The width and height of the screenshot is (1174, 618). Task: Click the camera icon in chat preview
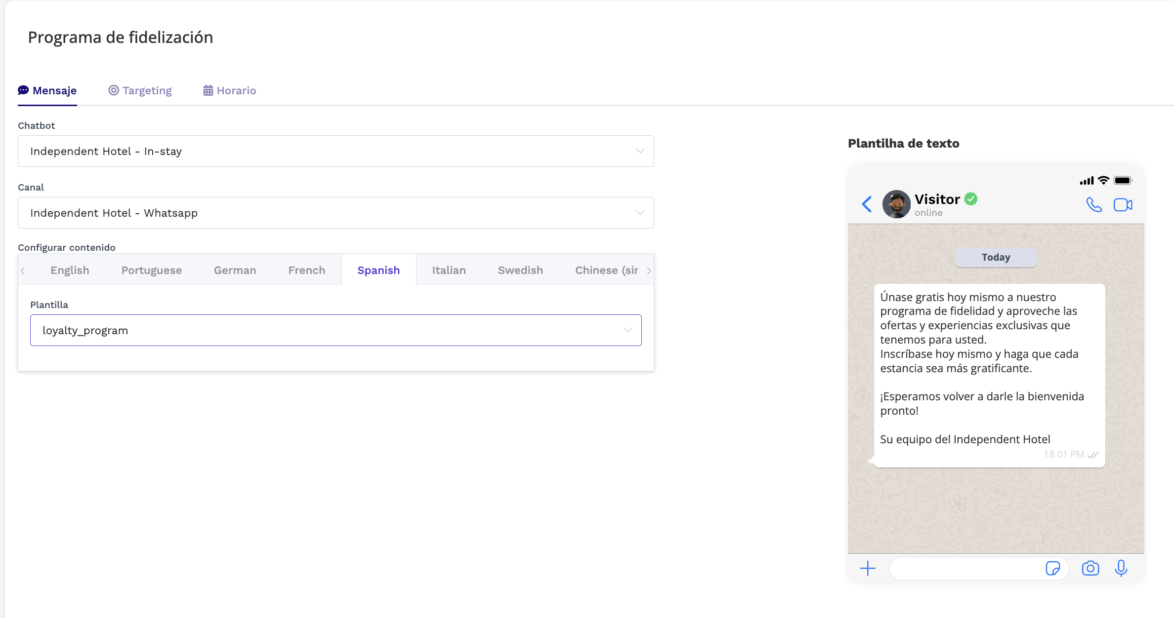[1090, 569]
